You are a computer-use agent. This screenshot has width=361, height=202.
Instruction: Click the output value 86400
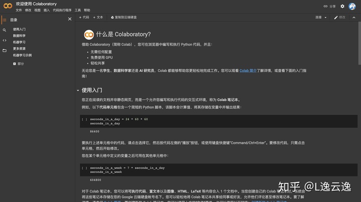(x=95, y=131)
